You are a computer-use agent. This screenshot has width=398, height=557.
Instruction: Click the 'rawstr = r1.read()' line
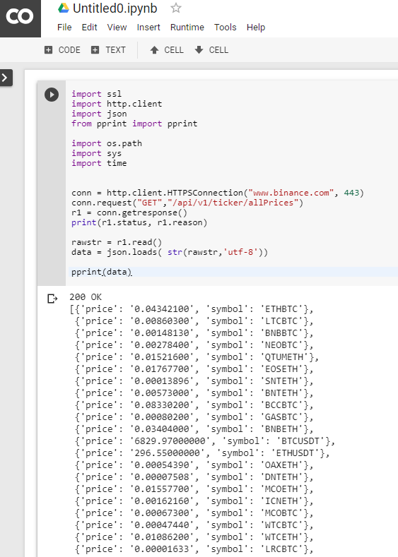(117, 243)
